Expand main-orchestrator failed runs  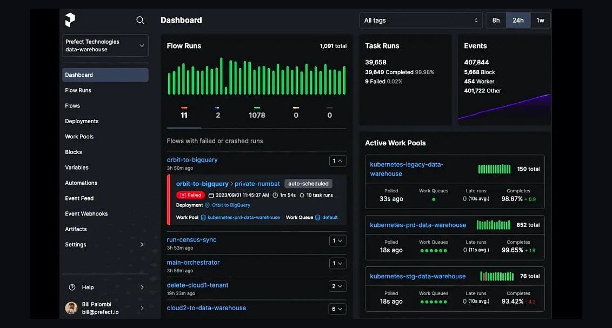337,263
